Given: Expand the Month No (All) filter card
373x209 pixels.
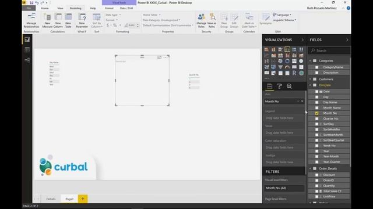Looking at the screenshot, I should coord(284,188).
